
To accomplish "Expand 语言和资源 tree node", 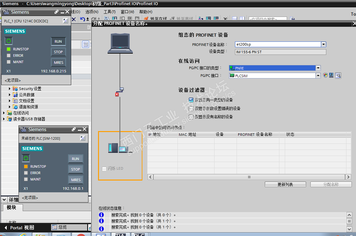I will pos(10,107).
